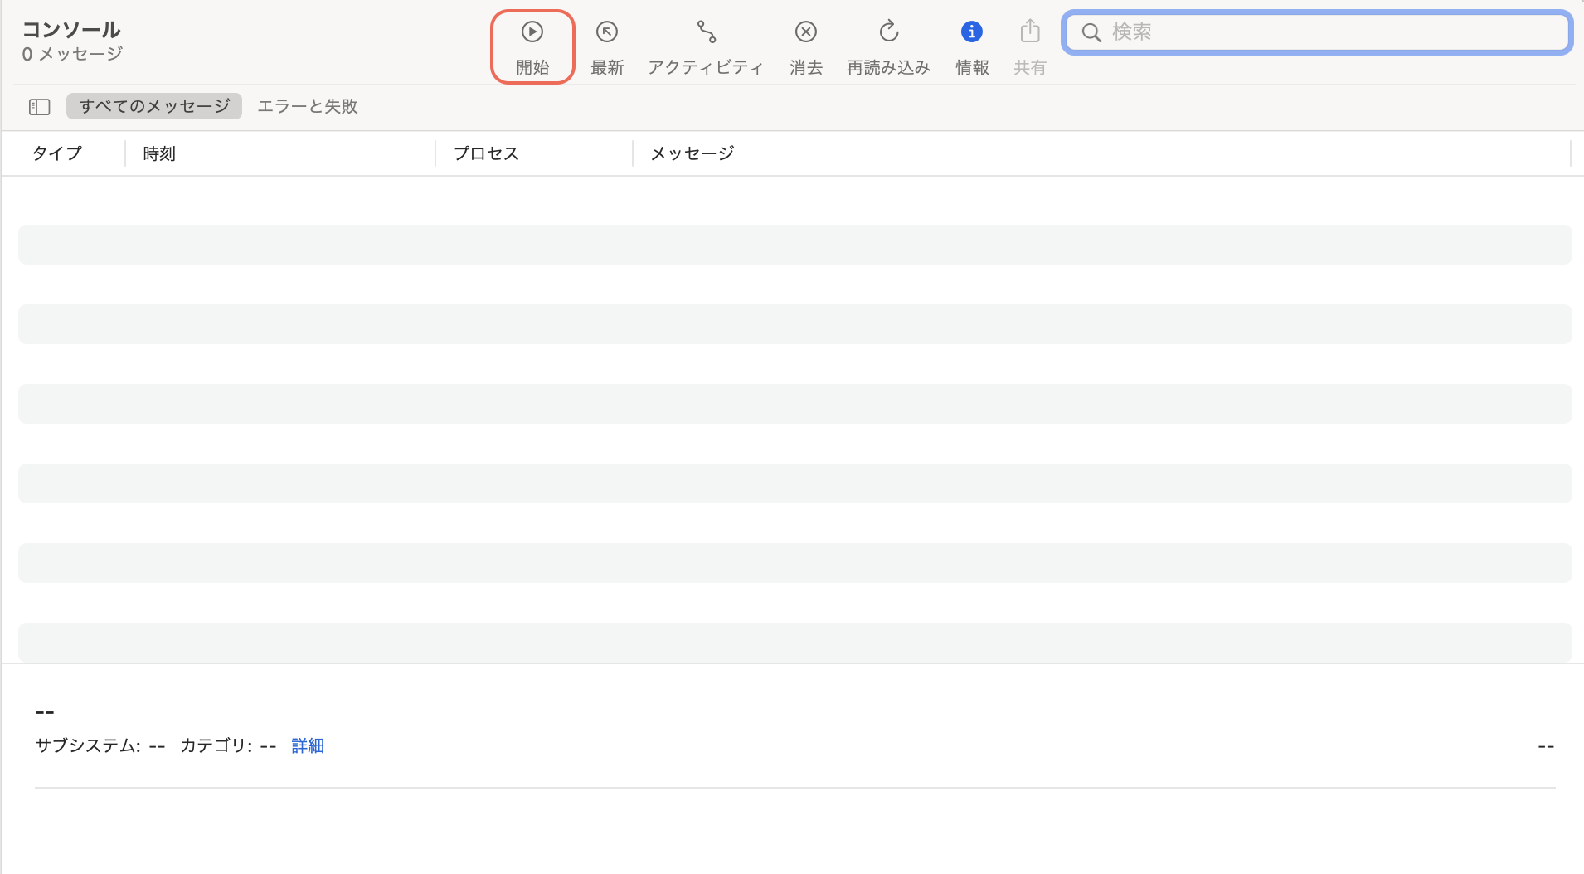Enable the エラーと失敗 filter
This screenshot has width=1584, height=874.
coord(307,105)
